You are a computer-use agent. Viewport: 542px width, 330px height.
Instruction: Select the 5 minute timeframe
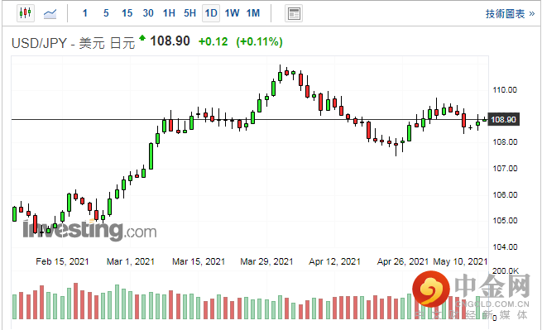click(x=106, y=13)
